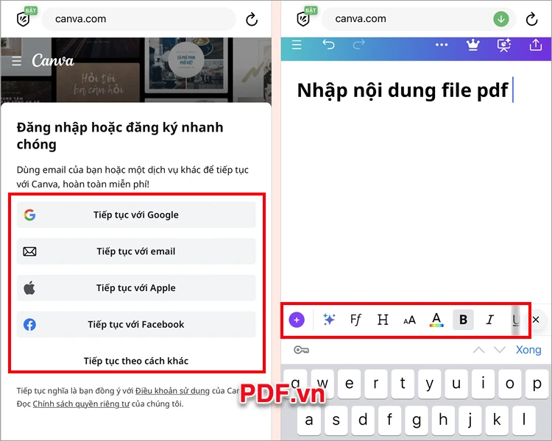This screenshot has width=552, height=441.
Task: Continue with Apple button
Action: pos(136,288)
